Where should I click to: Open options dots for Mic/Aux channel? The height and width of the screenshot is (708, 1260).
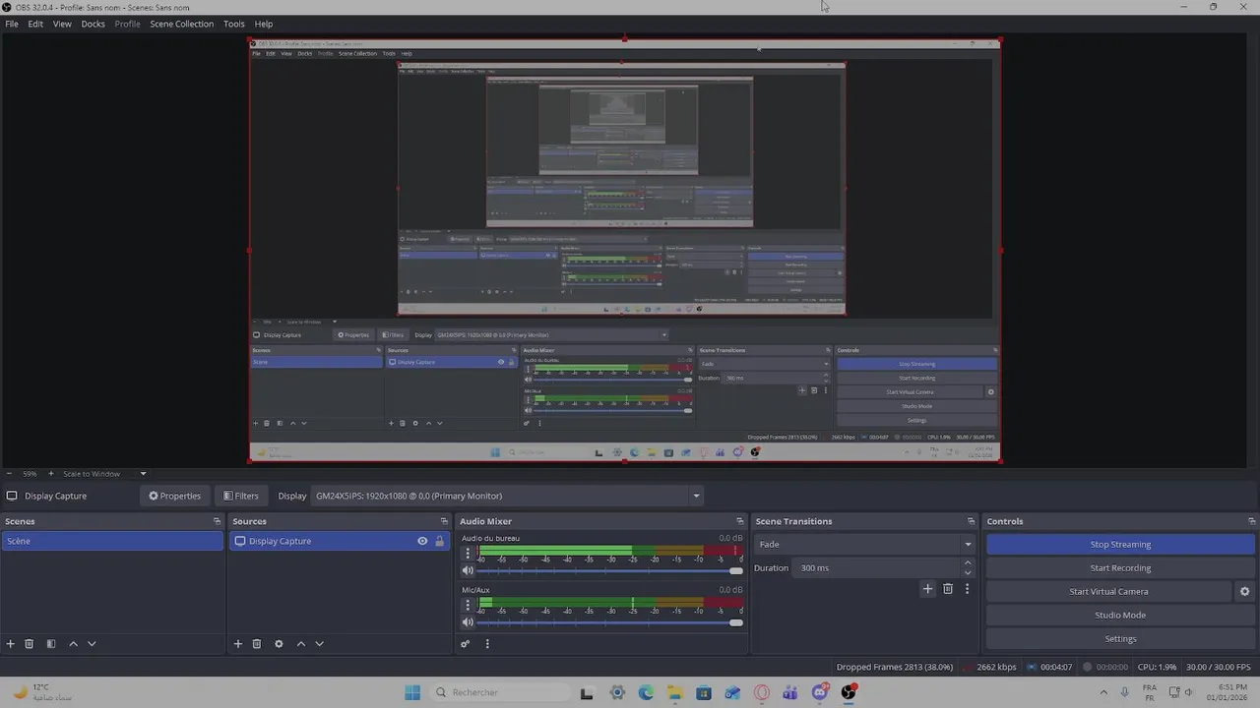coord(468,606)
